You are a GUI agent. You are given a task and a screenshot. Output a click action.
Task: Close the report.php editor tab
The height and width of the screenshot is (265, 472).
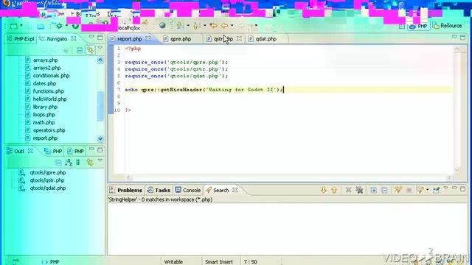(x=148, y=39)
